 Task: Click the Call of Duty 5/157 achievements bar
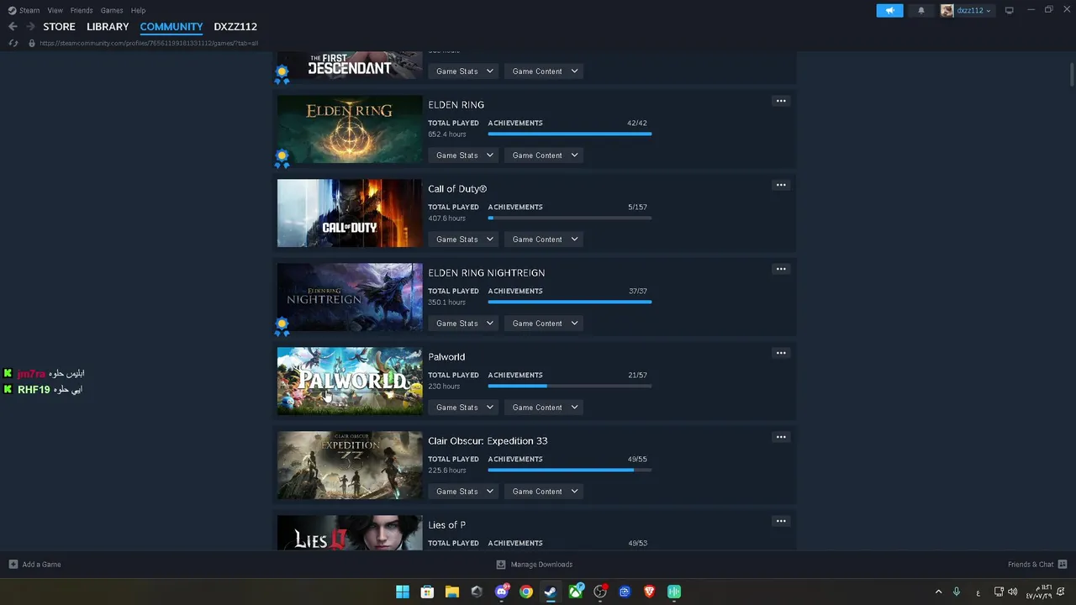click(x=569, y=218)
